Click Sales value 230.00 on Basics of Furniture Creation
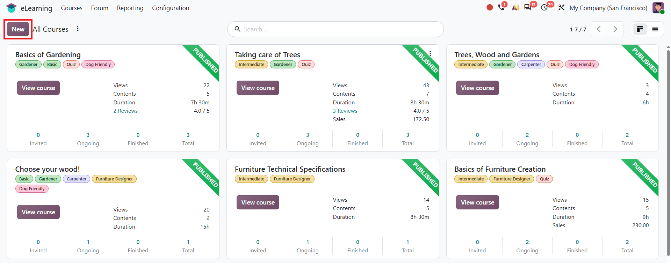Image resolution: width=671 pixels, height=267 pixels. pos(640,225)
